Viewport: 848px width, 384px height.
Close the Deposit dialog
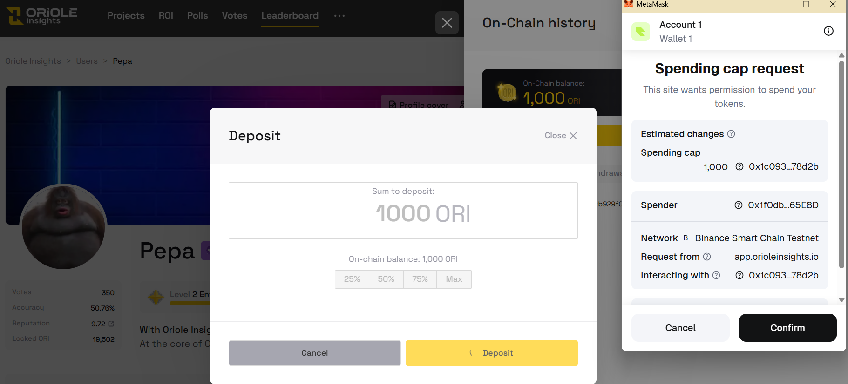561,135
